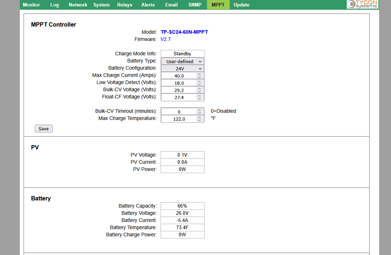Open the Battery Type dropdown
Screen dimensions: 391x255
click(x=183, y=61)
